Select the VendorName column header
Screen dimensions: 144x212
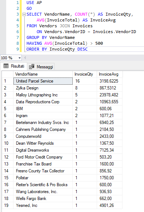43,74
